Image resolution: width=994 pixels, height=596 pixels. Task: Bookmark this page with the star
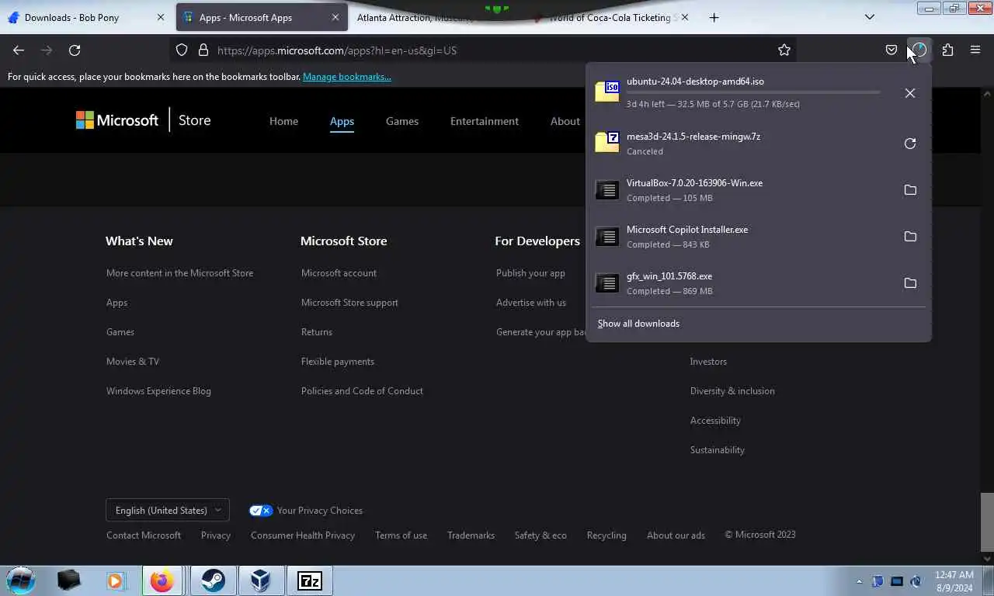(784, 50)
